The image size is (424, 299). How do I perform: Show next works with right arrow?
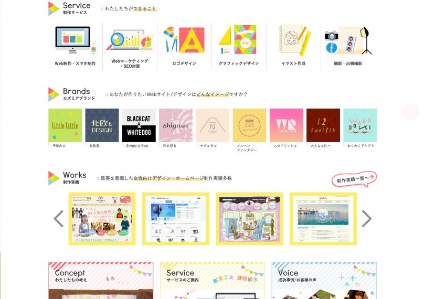pos(366,218)
